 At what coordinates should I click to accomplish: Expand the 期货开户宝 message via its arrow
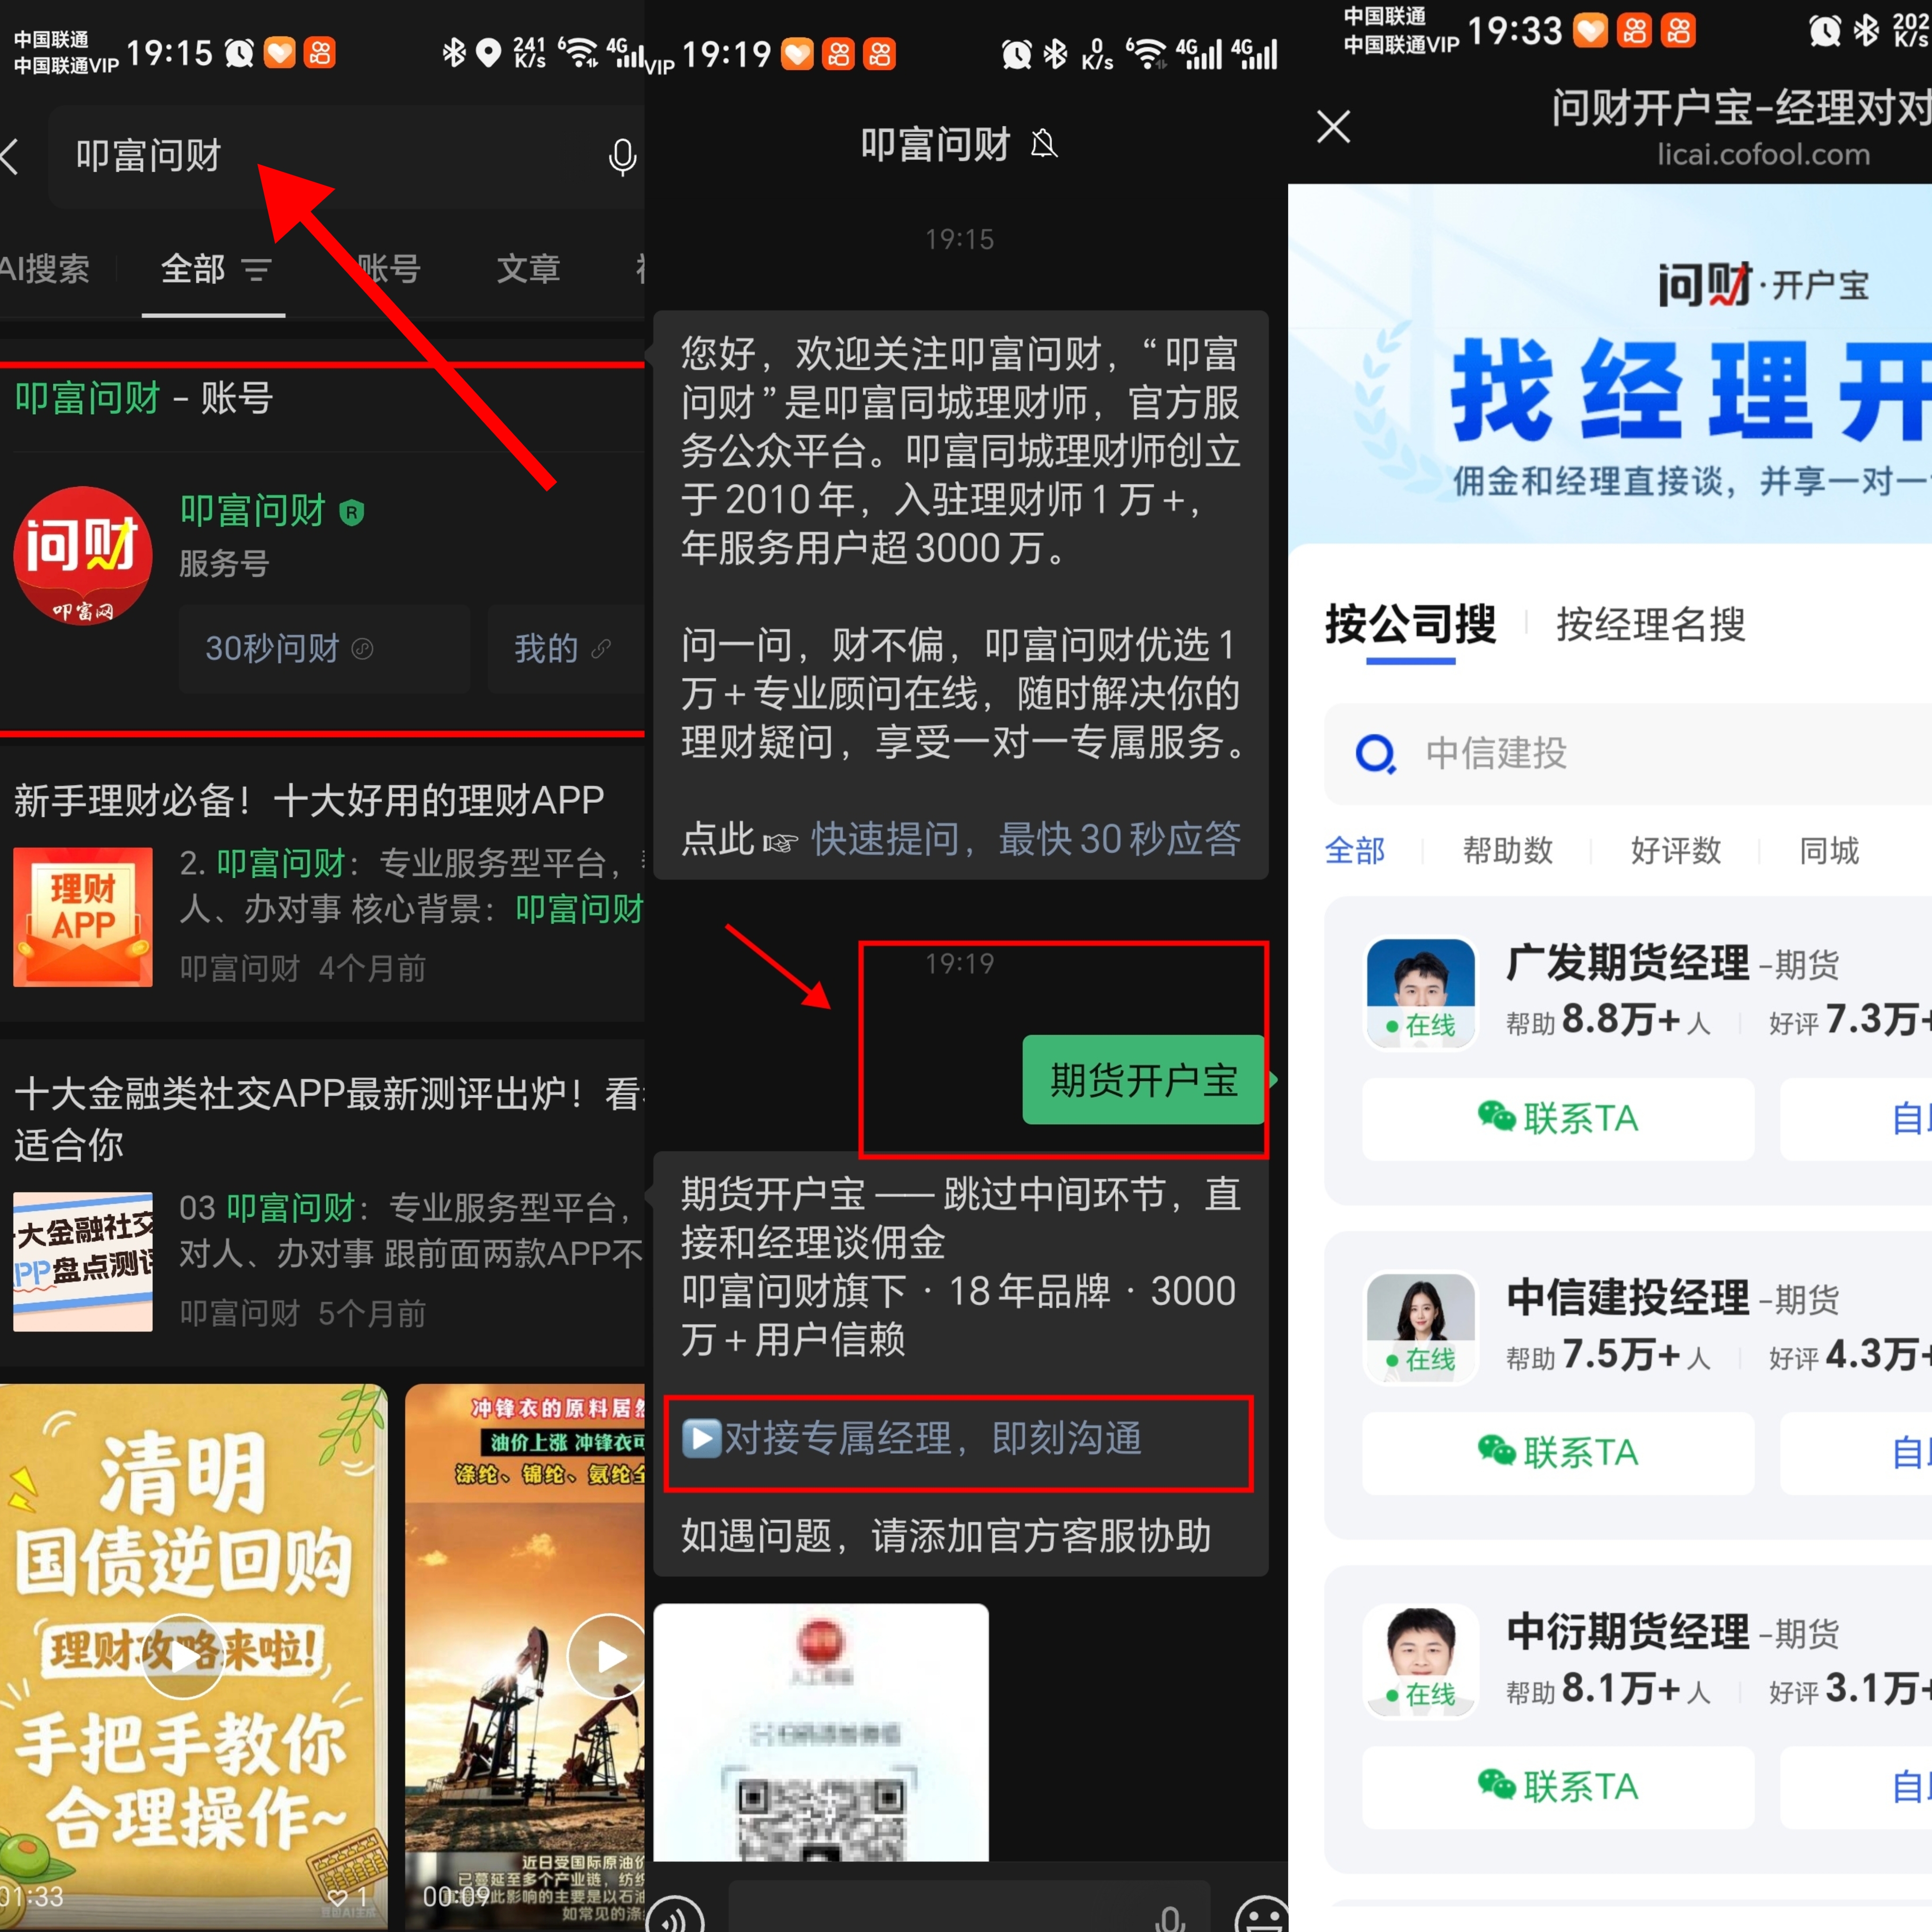click(1273, 1080)
